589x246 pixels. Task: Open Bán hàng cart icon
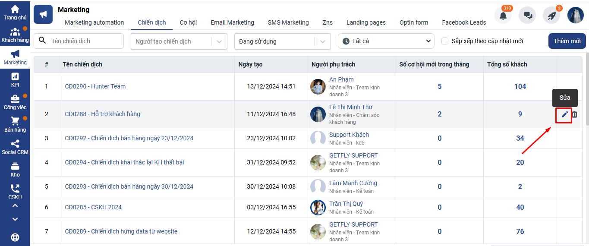click(x=15, y=124)
